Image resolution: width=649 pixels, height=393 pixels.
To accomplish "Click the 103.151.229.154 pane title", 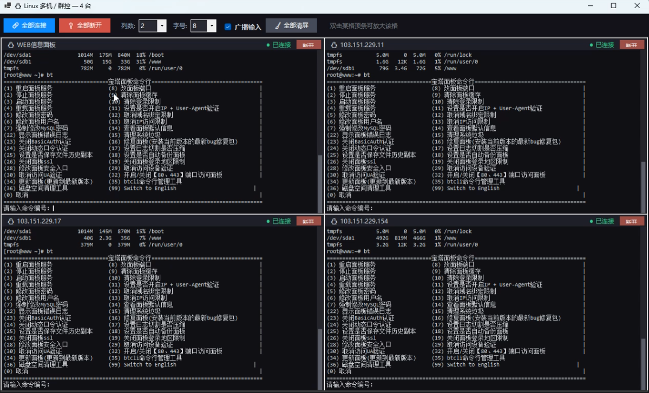I will [x=364, y=221].
